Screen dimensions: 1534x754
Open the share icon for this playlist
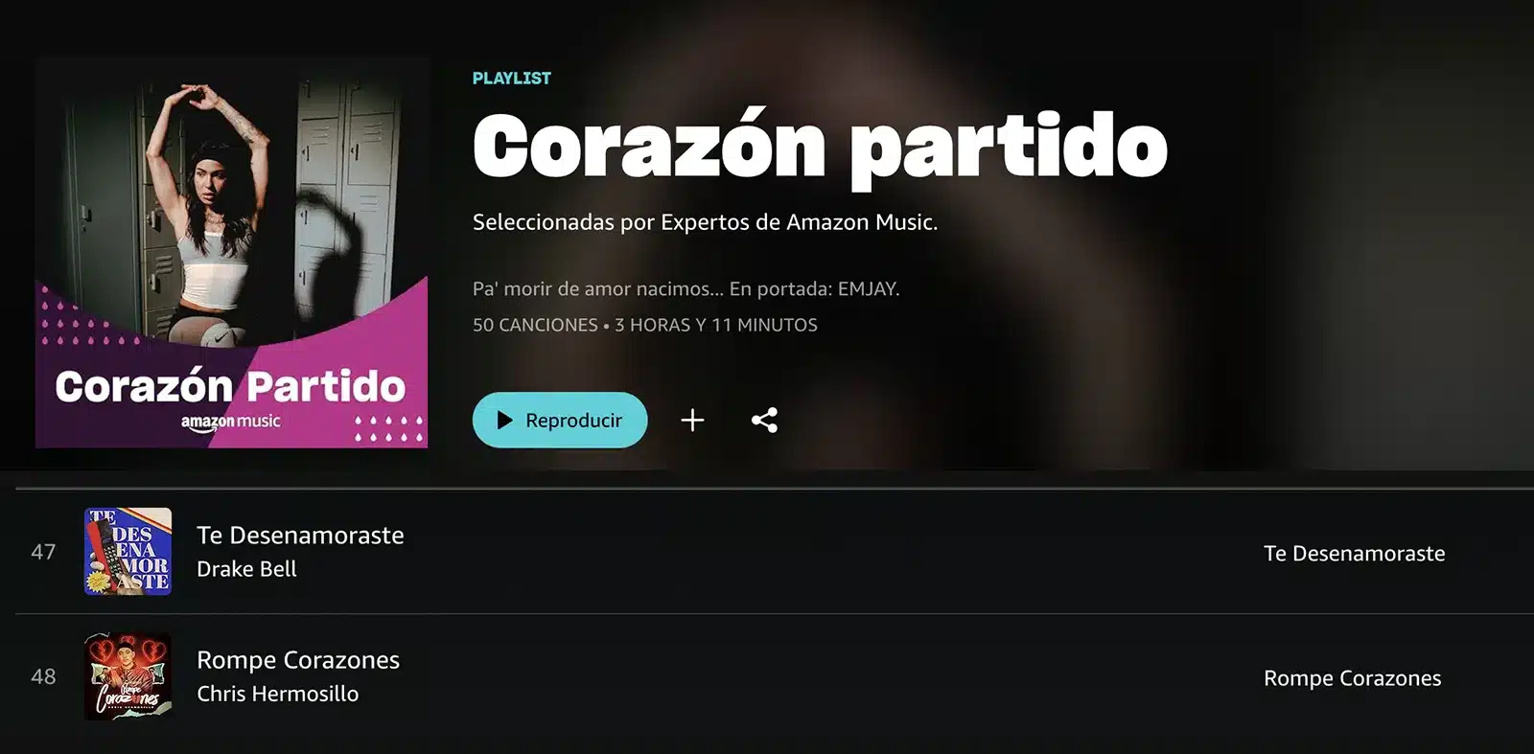pyautogui.click(x=764, y=420)
